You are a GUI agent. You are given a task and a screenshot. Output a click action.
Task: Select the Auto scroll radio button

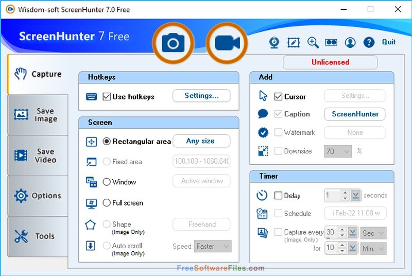pos(107,246)
